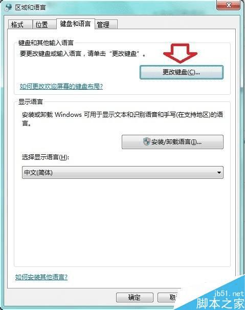Select the 键盘和语言 tab
The height and width of the screenshot is (310, 245).
tap(75, 24)
